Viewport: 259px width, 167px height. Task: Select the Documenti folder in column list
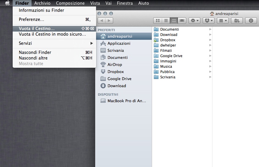(x=182, y=29)
